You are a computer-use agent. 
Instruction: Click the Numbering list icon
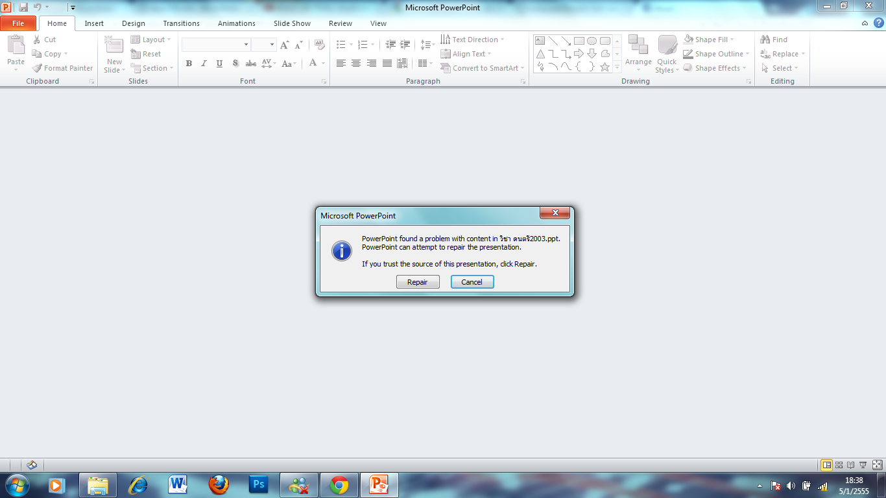363,45
